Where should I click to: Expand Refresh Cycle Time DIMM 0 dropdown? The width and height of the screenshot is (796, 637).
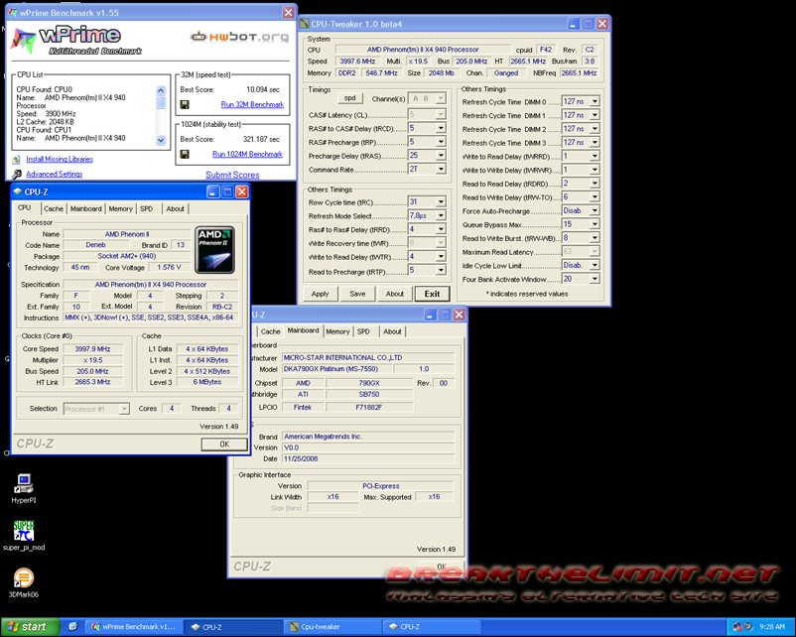point(595,101)
